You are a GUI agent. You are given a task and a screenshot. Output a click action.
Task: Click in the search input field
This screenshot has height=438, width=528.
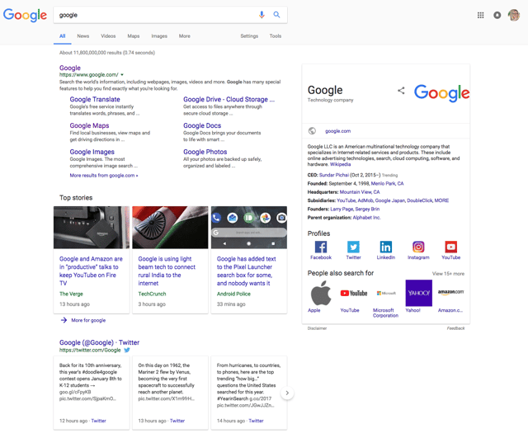155,15
